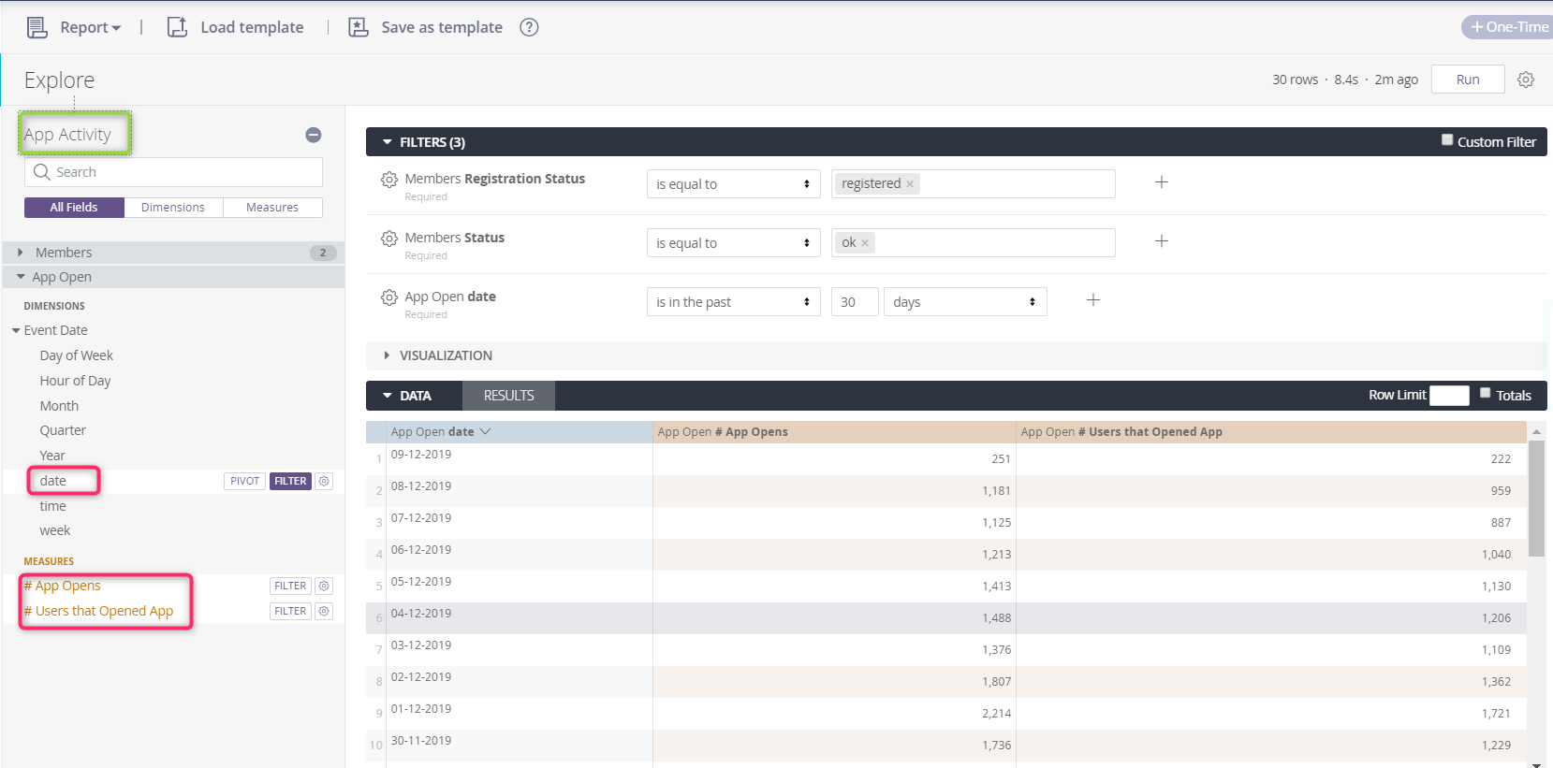Click Save as template
The width and height of the screenshot is (1553, 768).
(442, 27)
